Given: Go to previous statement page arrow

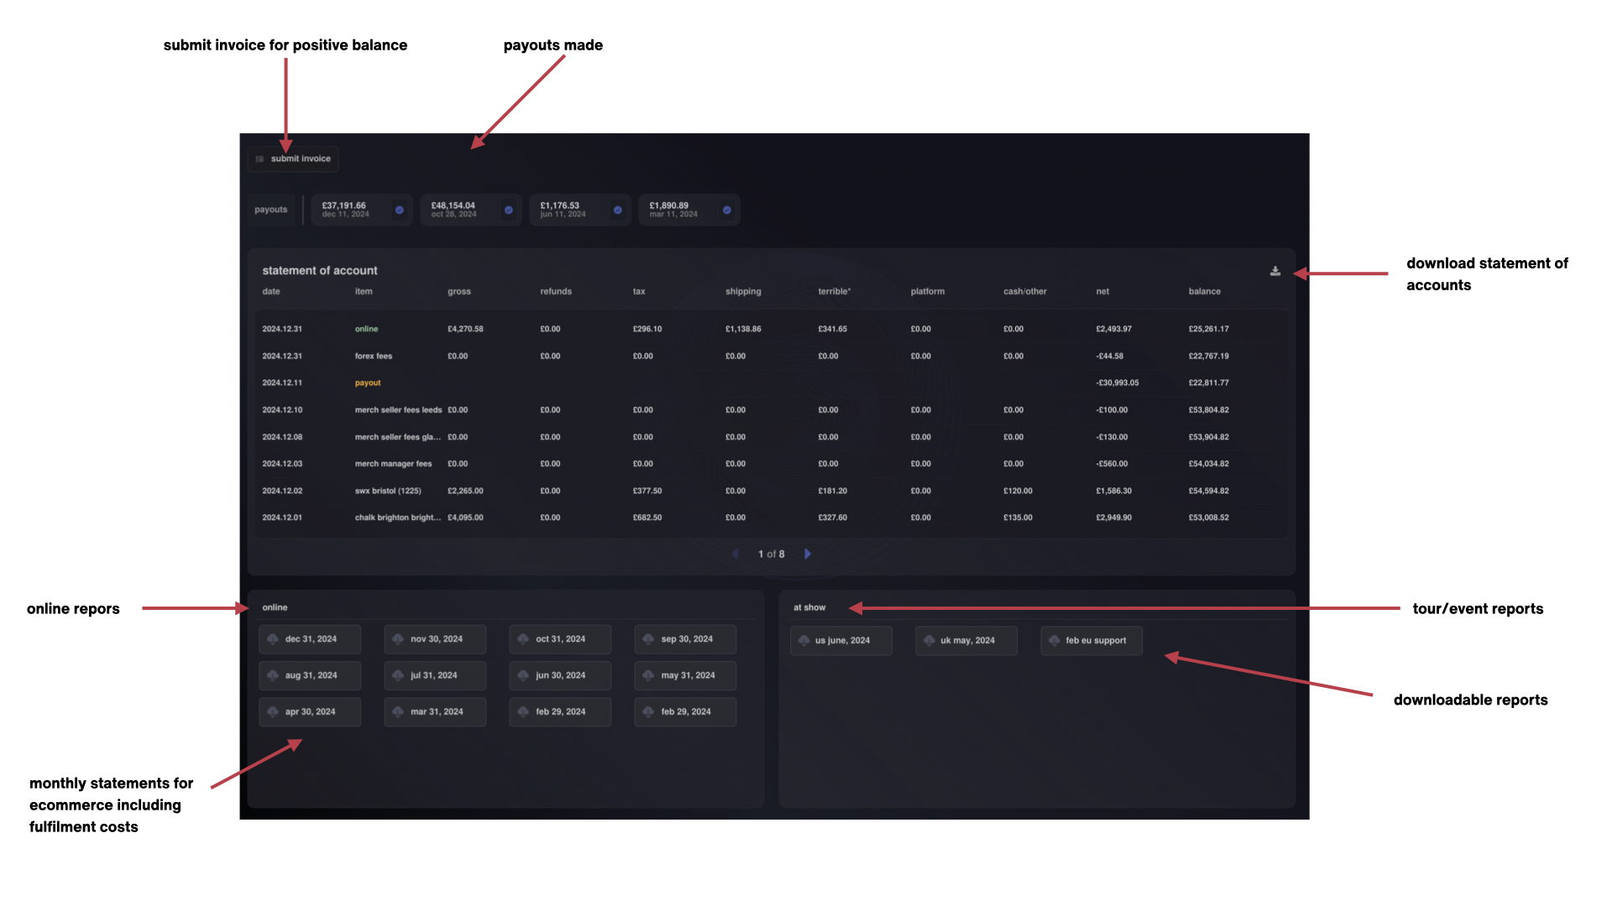Looking at the screenshot, I should [x=735, y=554].
